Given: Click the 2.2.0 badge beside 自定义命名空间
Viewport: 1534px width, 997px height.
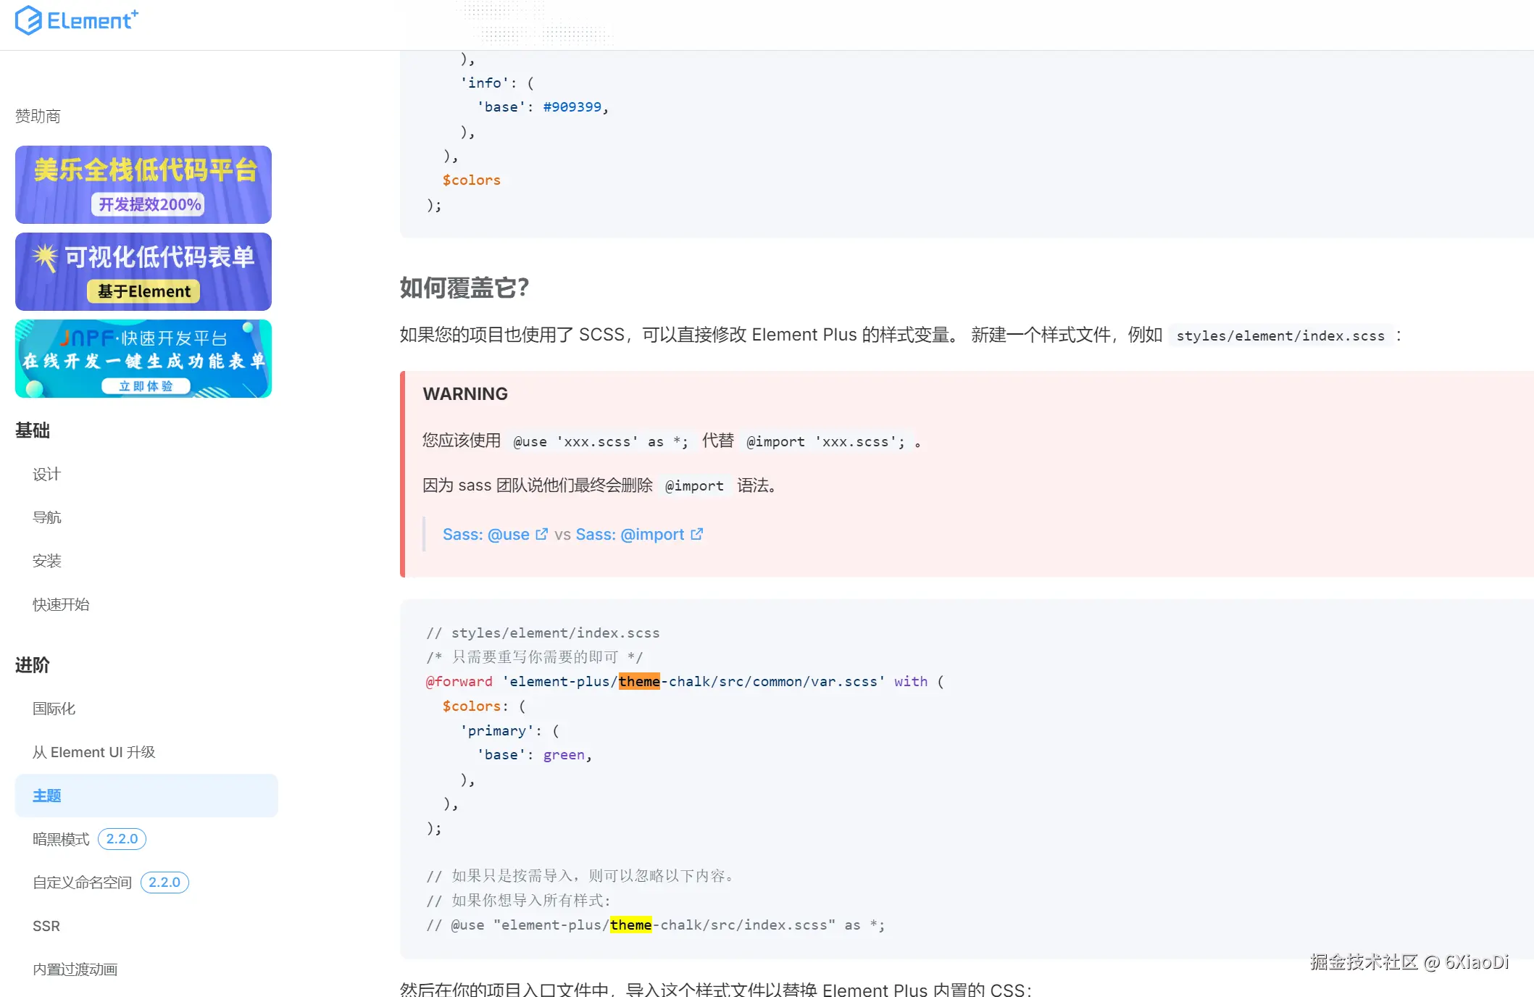Looking at the screenshot, I should point(164,883).
